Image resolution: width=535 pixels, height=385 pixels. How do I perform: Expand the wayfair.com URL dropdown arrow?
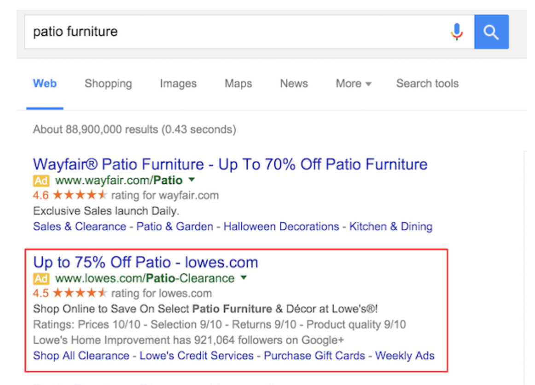192,179
